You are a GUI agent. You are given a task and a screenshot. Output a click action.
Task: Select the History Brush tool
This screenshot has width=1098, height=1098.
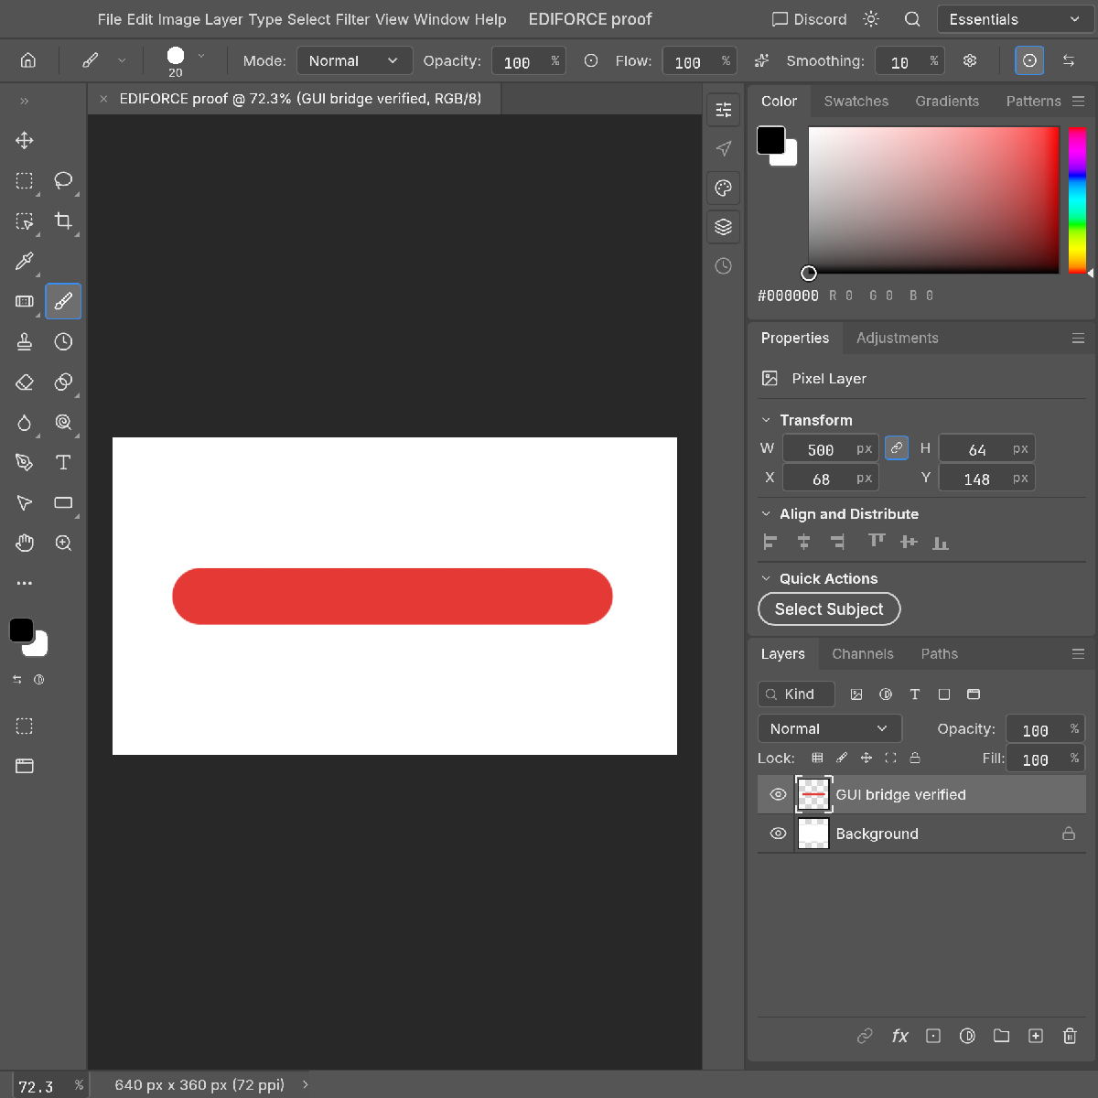(x=63, y=341)
